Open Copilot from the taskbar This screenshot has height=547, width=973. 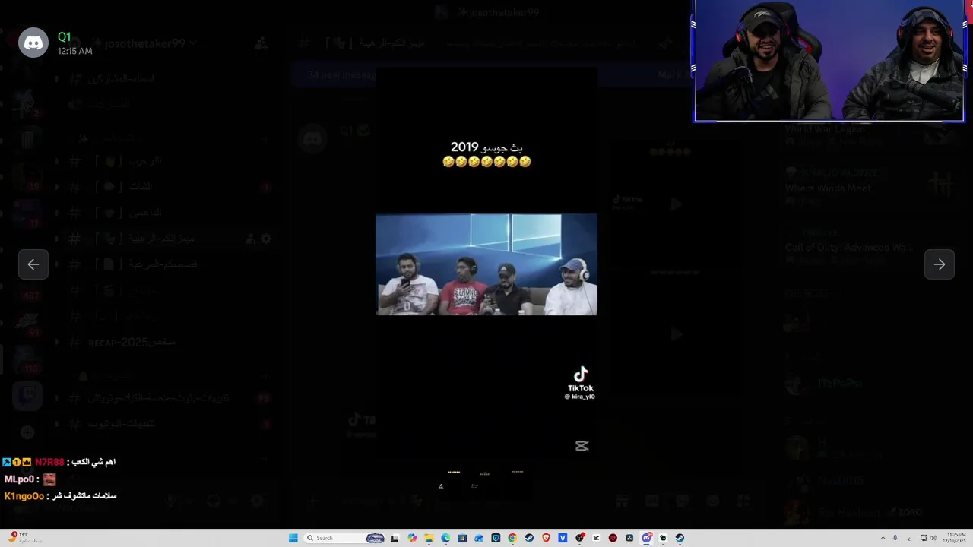point(412,538)
